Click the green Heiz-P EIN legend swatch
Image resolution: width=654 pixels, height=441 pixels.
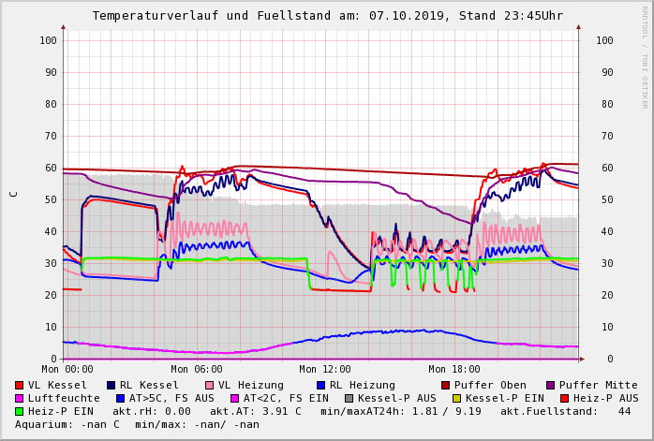click(20, 411)
